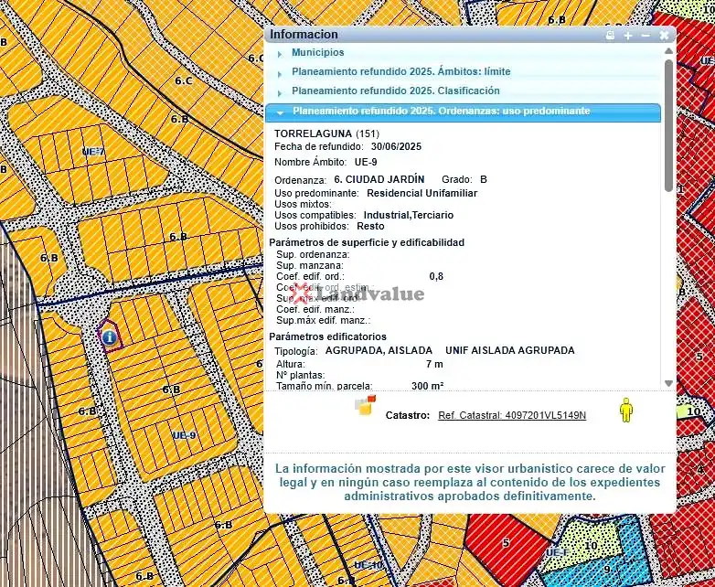Collapse the Ordenanzas: uso predominante section

point(463,112)
